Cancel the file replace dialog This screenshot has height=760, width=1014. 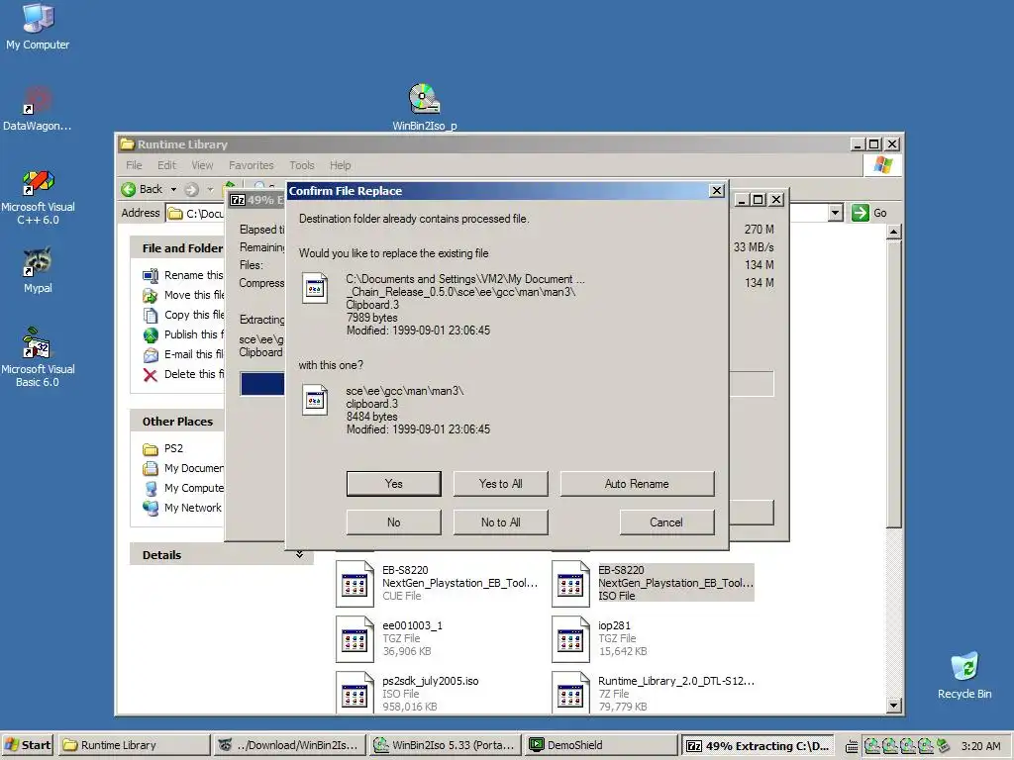[666, 522]
